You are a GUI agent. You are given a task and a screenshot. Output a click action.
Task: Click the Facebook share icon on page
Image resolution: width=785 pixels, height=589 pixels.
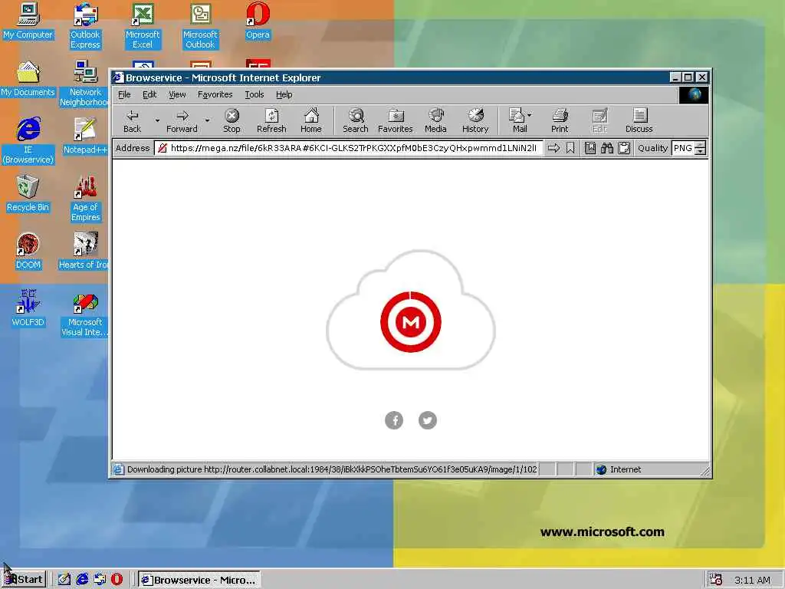[x=394, y=420]
